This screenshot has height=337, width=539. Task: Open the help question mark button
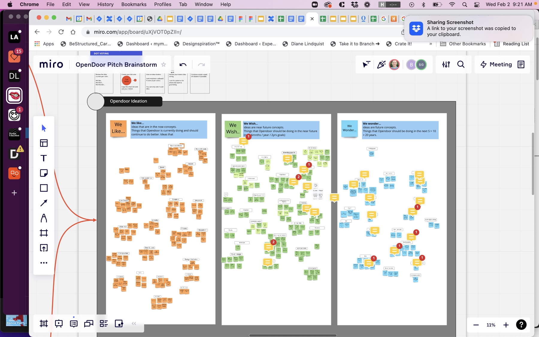(521, 325)
